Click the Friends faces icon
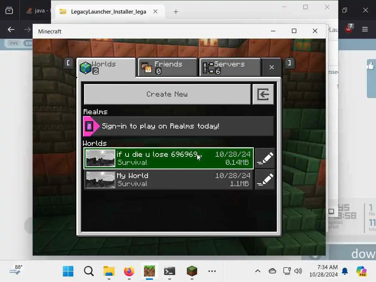Screen dimensions: 376x282 tap(147, 68)
